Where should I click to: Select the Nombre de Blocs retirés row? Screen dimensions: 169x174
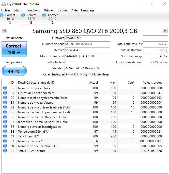click(x=82, y=88)
